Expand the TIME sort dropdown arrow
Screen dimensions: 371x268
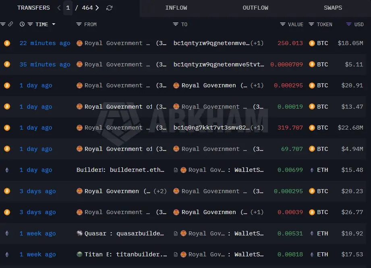pyautogui.click(x=54, y=24)
